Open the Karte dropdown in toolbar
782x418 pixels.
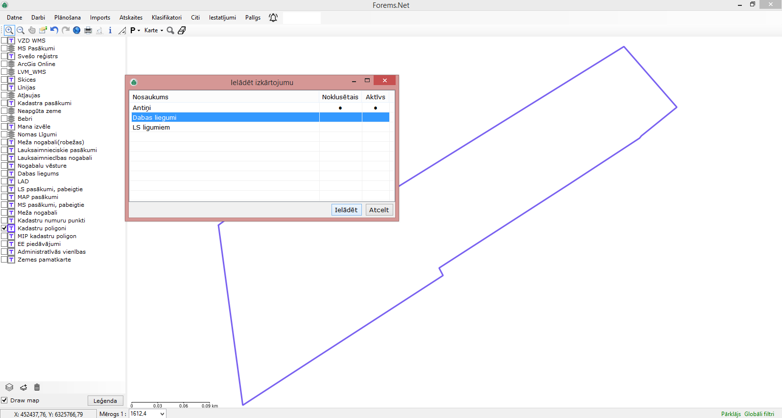[154, 30]
